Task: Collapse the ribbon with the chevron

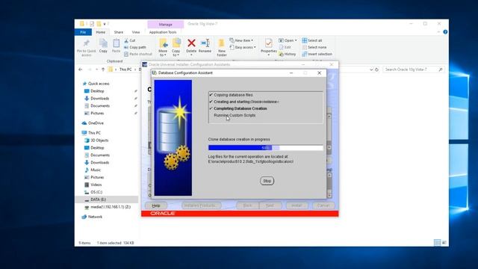Action: coord(438,31)
